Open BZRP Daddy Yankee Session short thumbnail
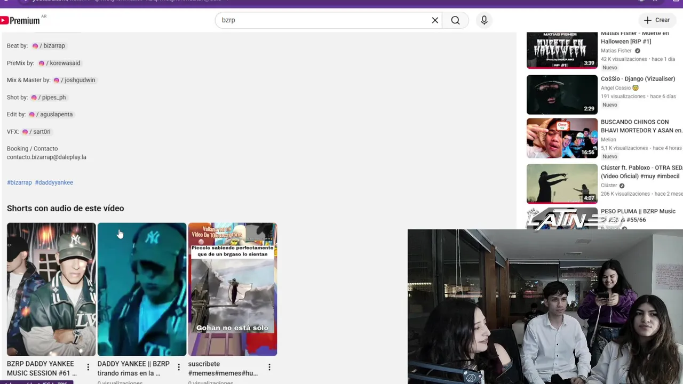683x384 pixels. coord(51,289)
